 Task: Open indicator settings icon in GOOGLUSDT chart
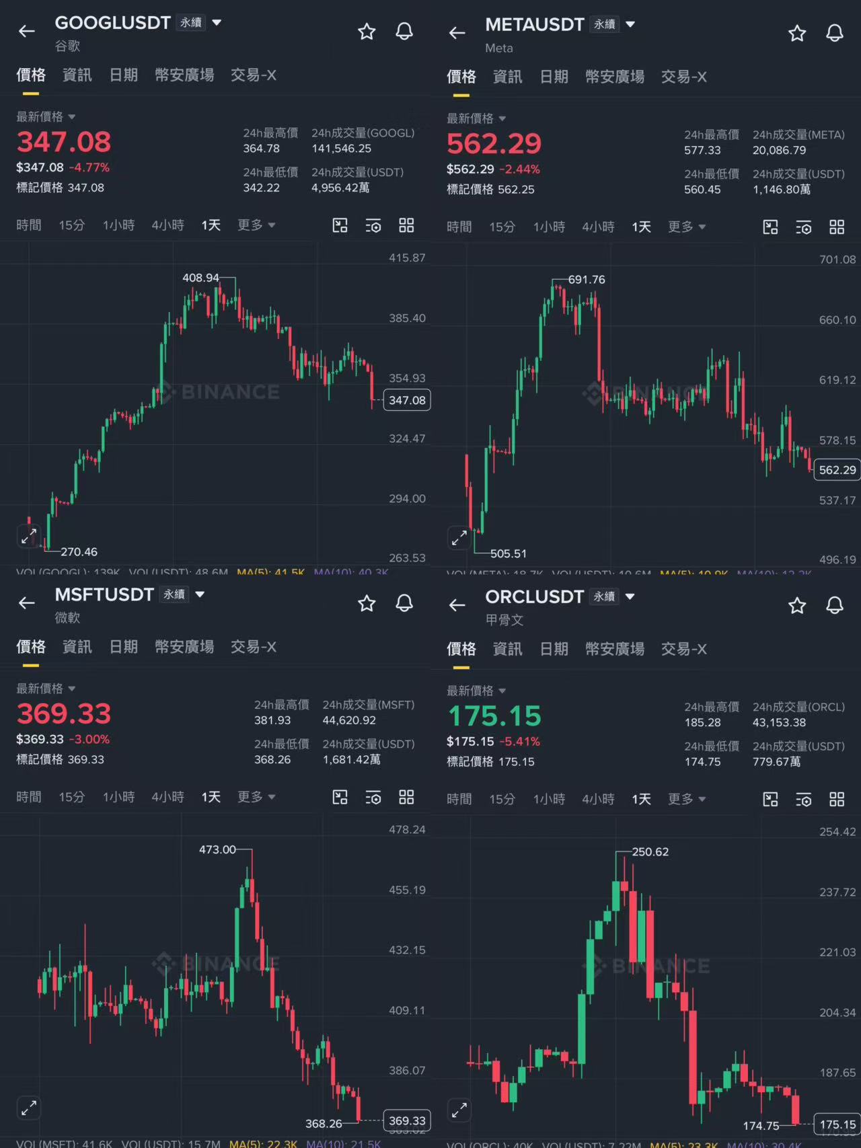373,225
